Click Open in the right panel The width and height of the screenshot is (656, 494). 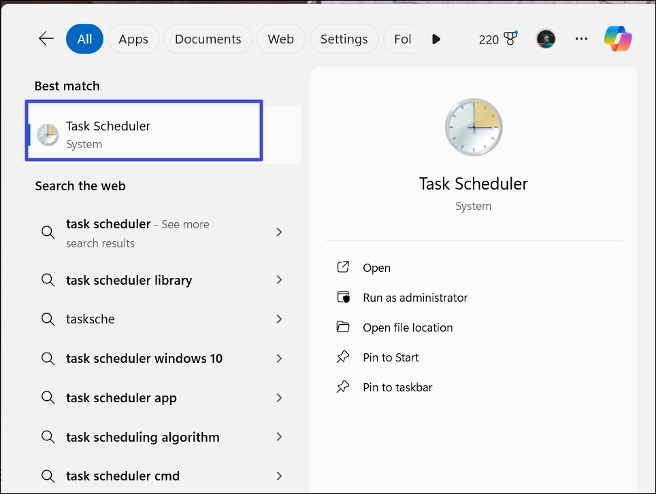(x=376, y=268)
